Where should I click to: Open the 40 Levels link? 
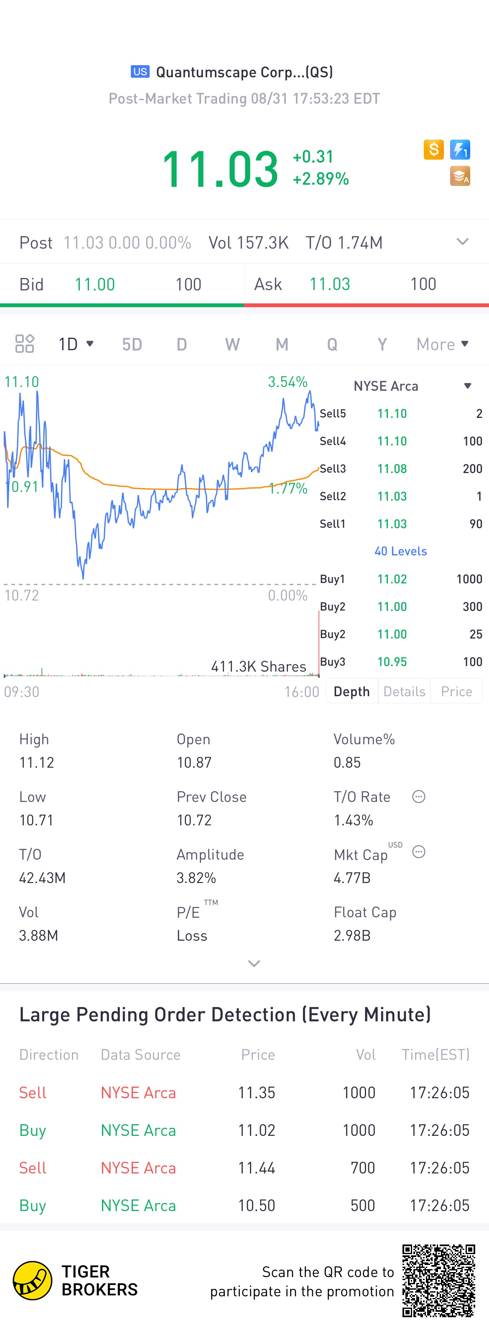click(x=401, y=551)
